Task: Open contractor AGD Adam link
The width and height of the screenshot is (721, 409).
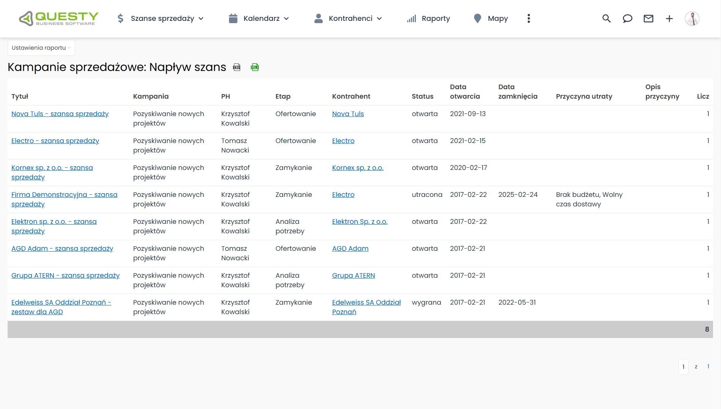Action: (x=350, y=249)
